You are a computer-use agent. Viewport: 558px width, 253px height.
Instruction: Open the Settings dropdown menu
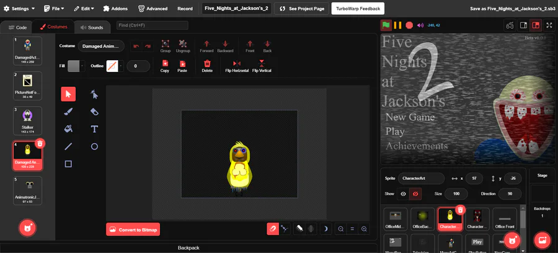coord(19,9)
